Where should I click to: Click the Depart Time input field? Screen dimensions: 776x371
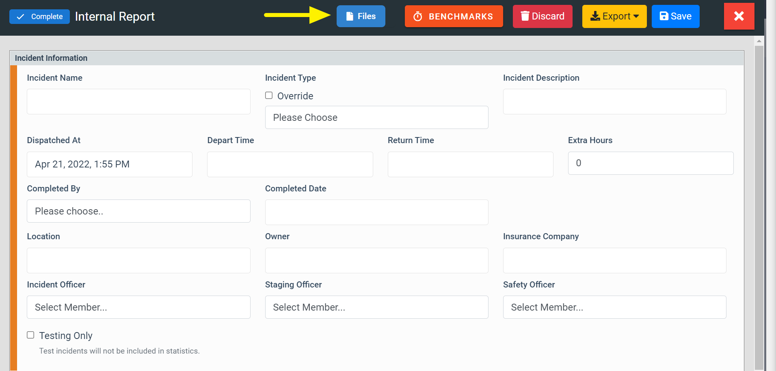(x=290, y=164)
